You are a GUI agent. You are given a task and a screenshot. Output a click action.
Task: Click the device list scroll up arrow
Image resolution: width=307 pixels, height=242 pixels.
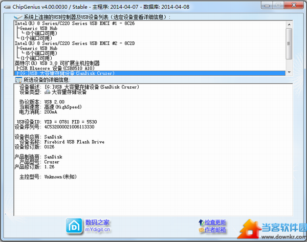(289, 25)
